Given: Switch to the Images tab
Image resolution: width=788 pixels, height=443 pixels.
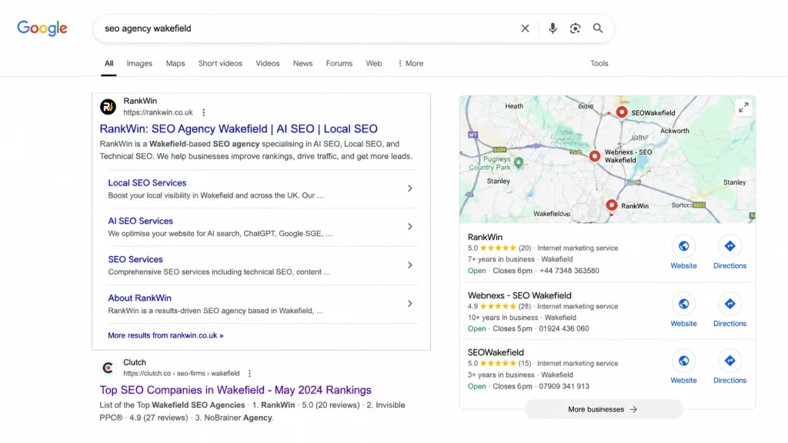Looking at the screenshot, I should [139, 63].
